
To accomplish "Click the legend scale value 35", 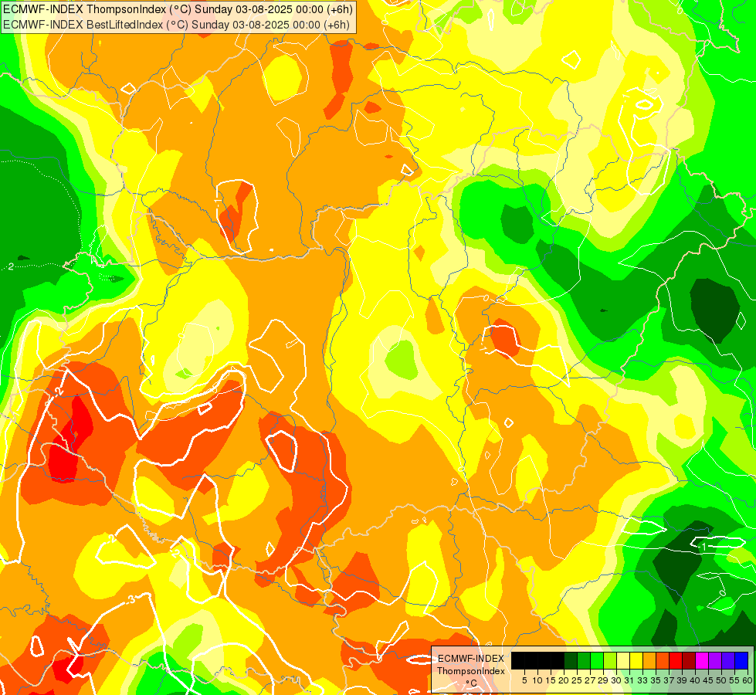I will 656,680.
